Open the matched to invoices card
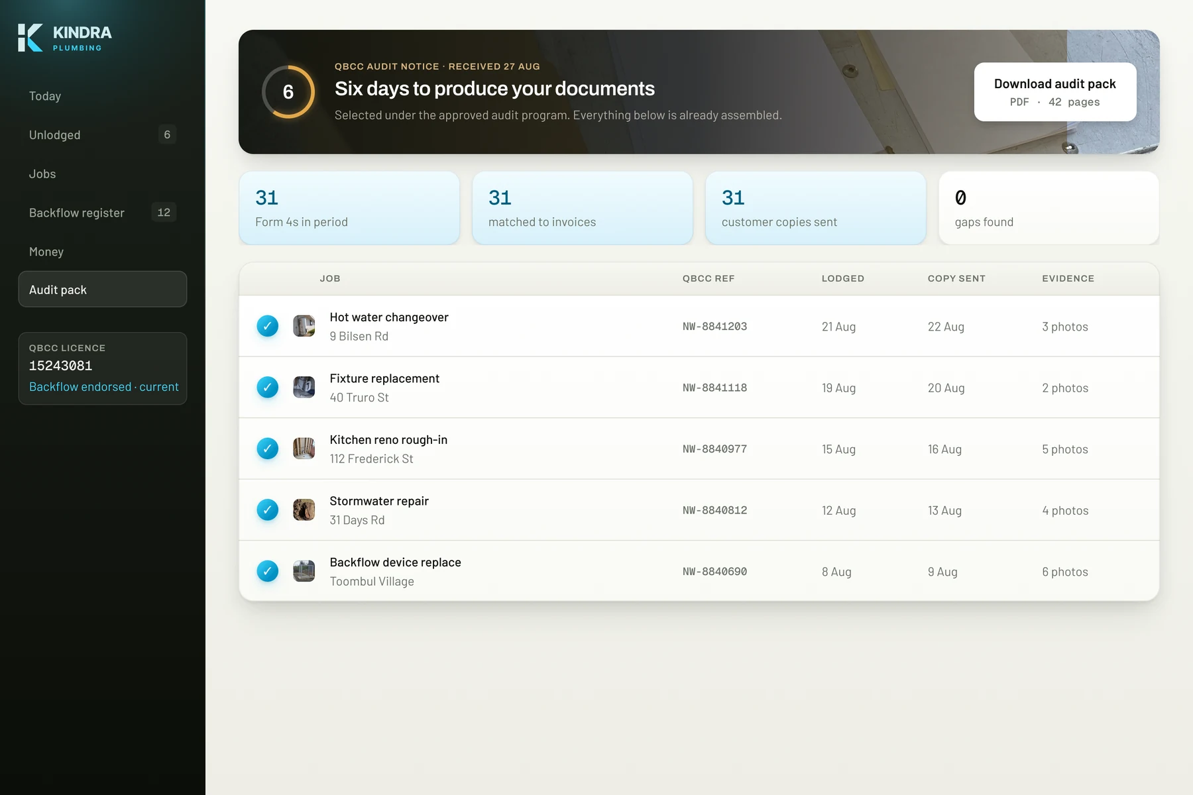This screenshot has width=1193, height=795. 583,208
